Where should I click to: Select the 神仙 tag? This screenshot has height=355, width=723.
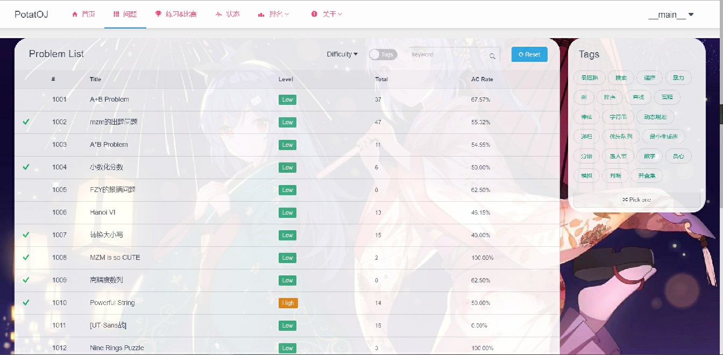(586, 117)
